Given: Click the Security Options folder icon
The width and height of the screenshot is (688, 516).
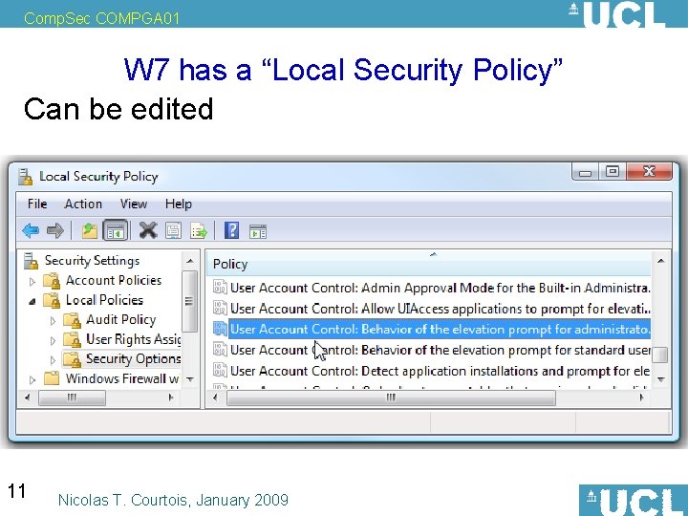Looking at the screenshot, I should point(72,359).
